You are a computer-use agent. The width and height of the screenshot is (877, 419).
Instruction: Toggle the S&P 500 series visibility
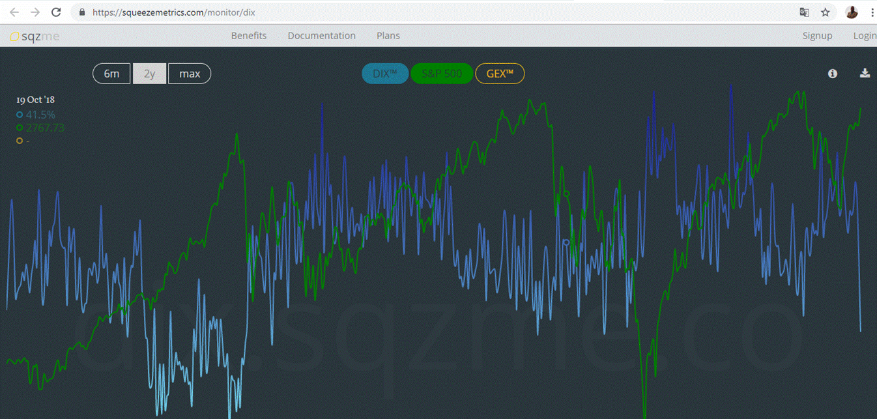pyautogui.click(x=441, y=74)
